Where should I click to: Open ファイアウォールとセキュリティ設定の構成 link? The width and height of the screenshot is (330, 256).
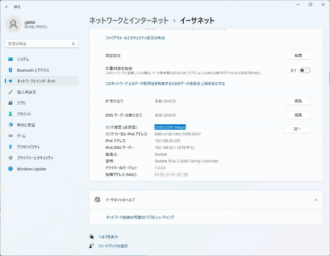pos(135,38)
